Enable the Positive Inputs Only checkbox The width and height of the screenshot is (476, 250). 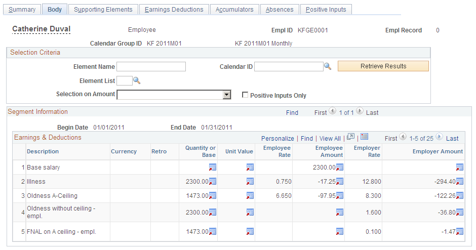(x=245, y=95)
